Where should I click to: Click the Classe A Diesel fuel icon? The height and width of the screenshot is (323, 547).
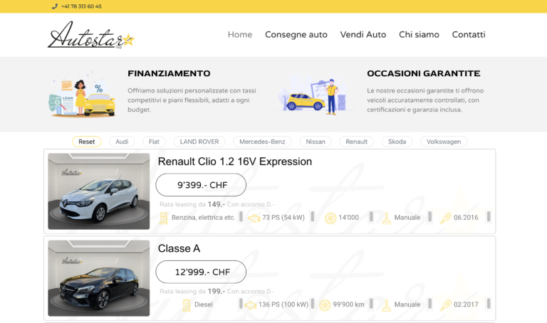pos(187,305)
